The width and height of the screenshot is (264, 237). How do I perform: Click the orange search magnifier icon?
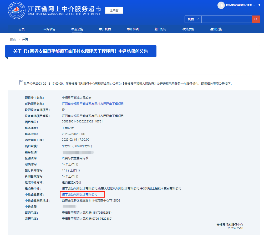(256, 19)
